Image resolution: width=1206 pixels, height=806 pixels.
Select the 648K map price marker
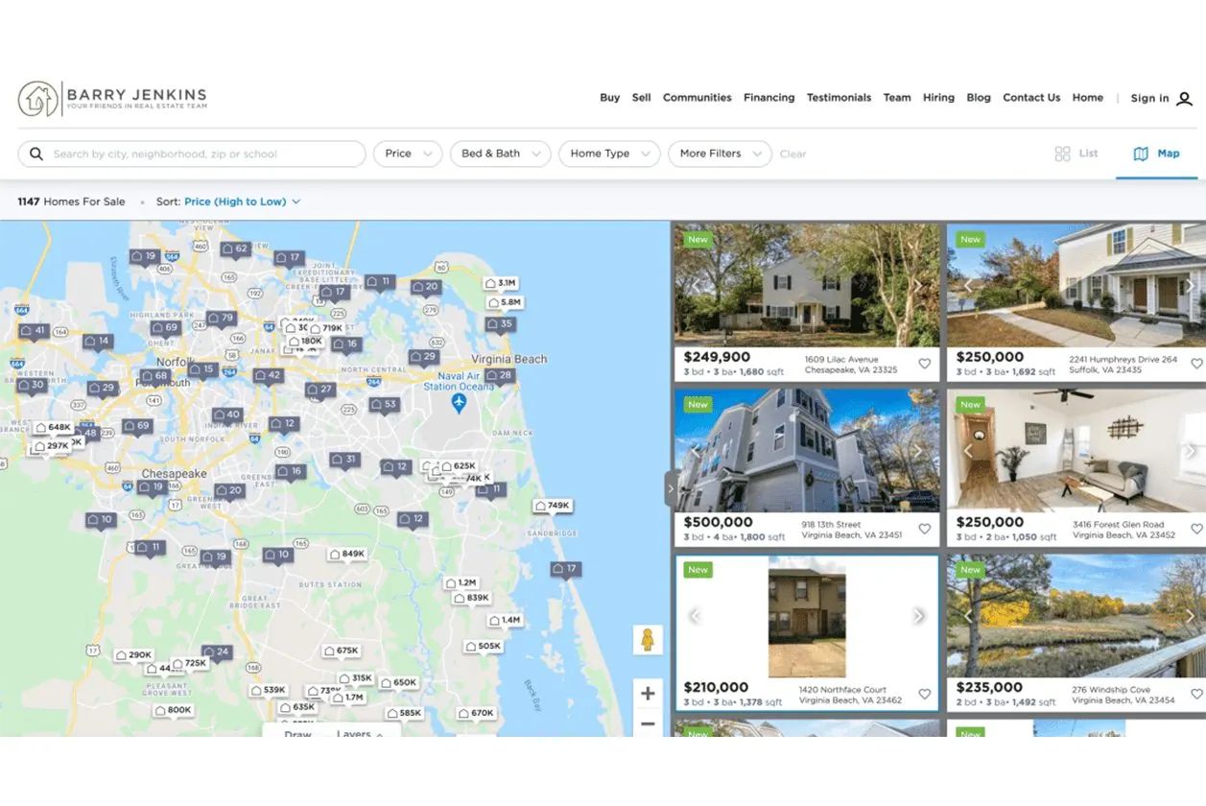(x=53, y=428)
